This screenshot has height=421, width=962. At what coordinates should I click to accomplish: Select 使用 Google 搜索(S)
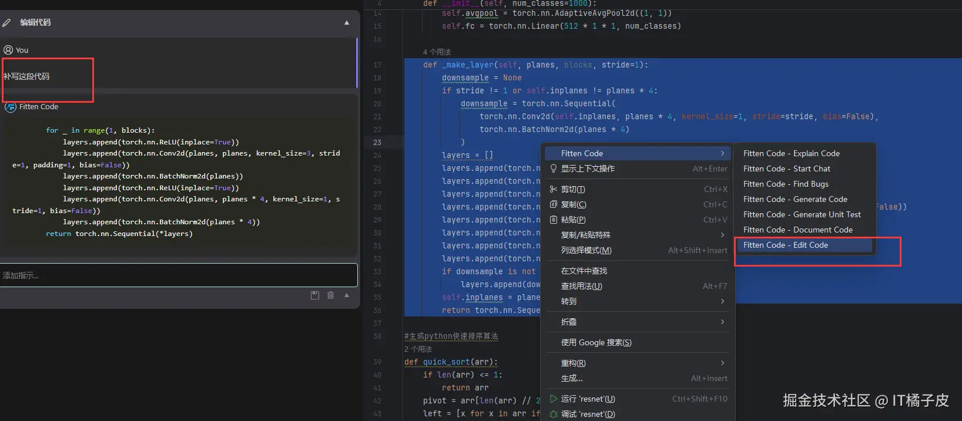pos(638,342)
